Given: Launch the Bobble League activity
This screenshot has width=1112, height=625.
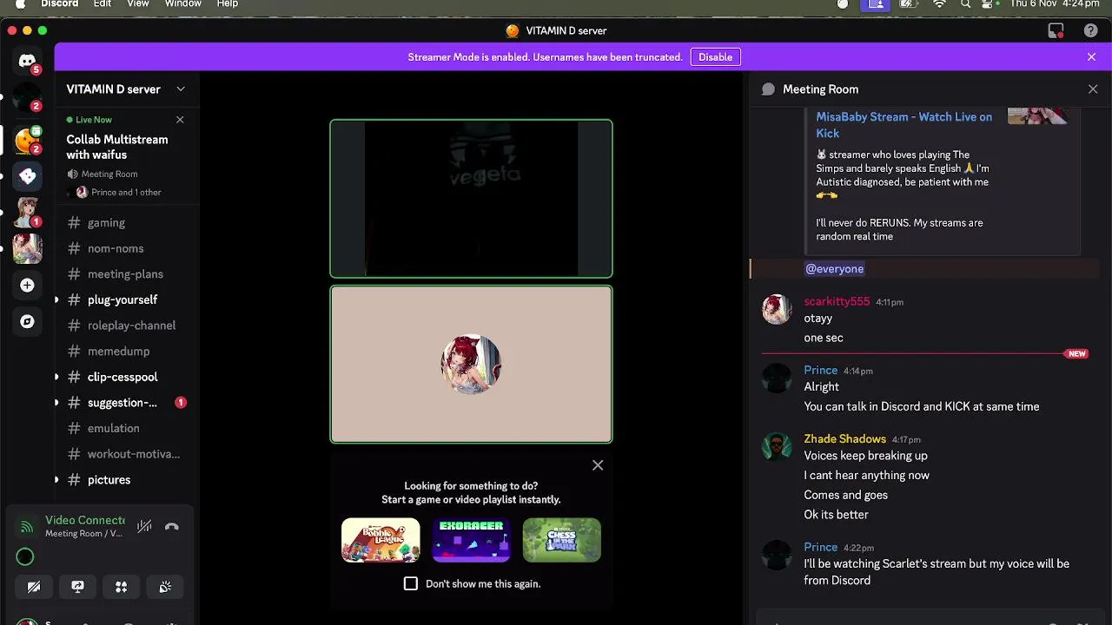Looking at the screenshot, I should pyautogui.click(x=381, y=540).
